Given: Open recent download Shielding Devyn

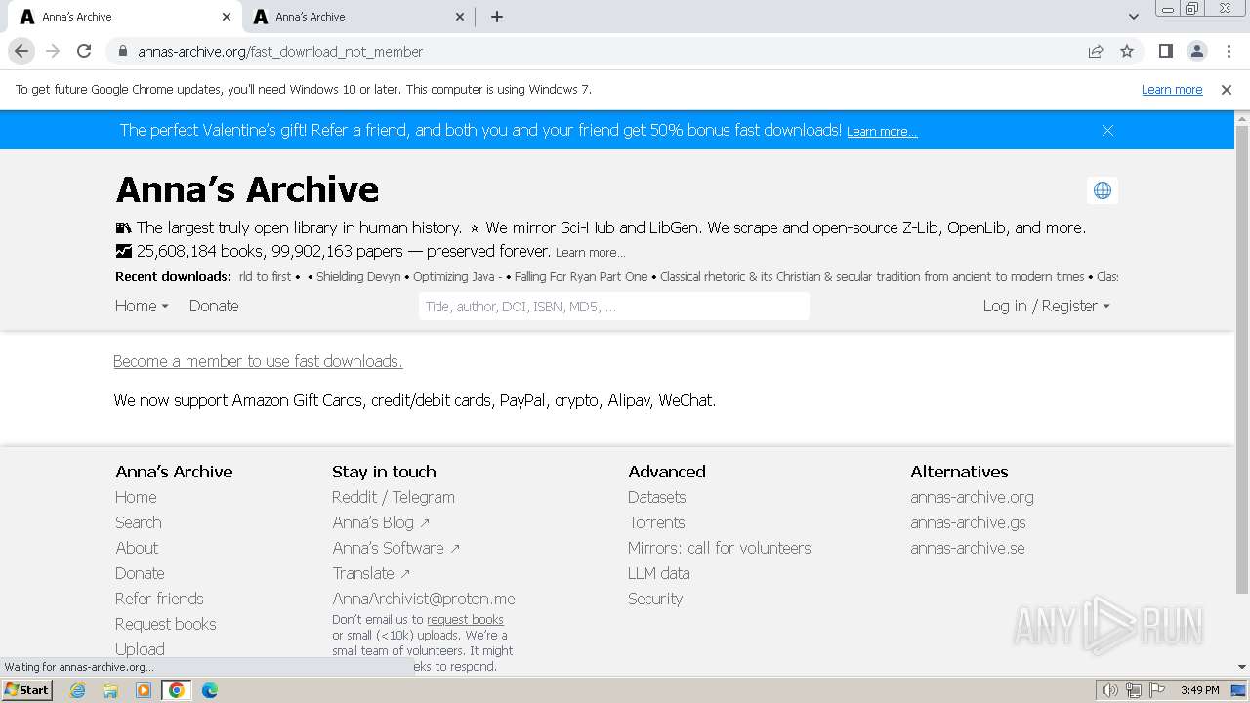Looking at the screenshot, I should tap(358, 276).
